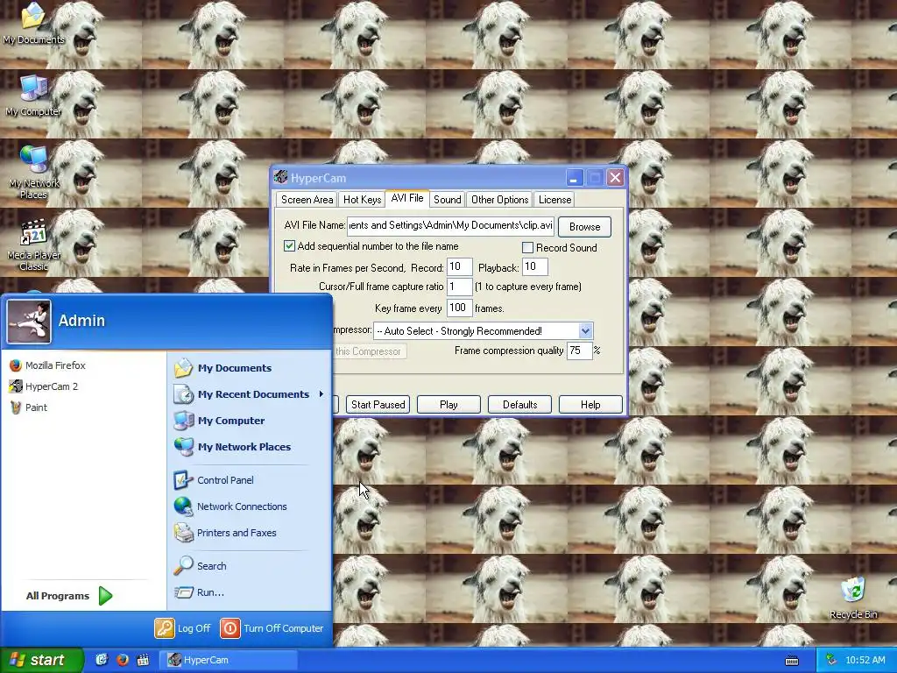This screenshot has height=673, width=897.
Task: Launch Media Player Classic quick launch icon
Action: point(143,660)
